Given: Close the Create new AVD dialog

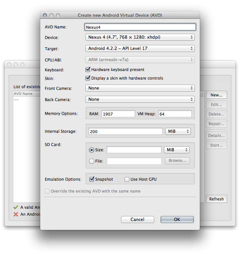Looking at the screenshot, I should coord(45,15).
